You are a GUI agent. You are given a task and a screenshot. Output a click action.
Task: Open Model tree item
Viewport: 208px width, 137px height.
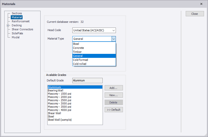(x=16, y=37)
